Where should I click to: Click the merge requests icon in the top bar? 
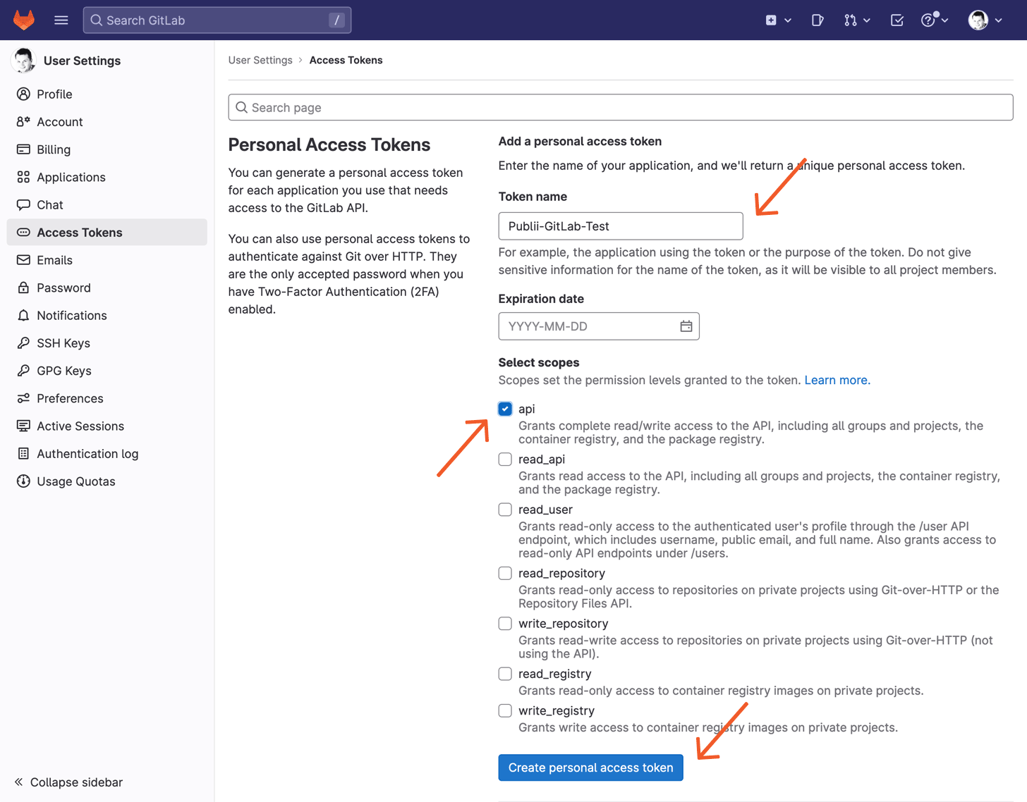[x=851, y=20]
